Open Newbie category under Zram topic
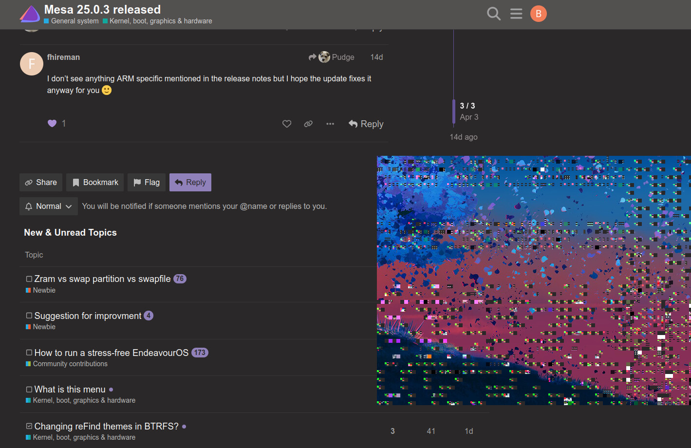691x448 pixels. 40,290
